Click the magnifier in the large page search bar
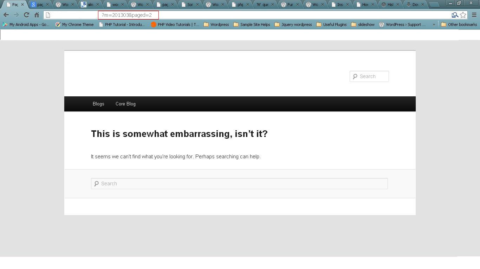480x269 pixels. [x=97, y=183]
